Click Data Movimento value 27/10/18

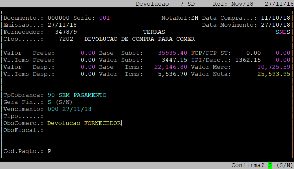point(276,25)
